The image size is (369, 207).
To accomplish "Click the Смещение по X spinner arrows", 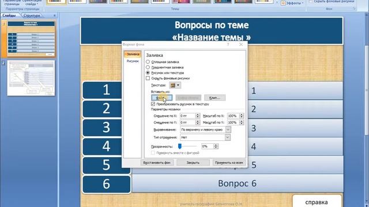I will click(x=197, y=116).
